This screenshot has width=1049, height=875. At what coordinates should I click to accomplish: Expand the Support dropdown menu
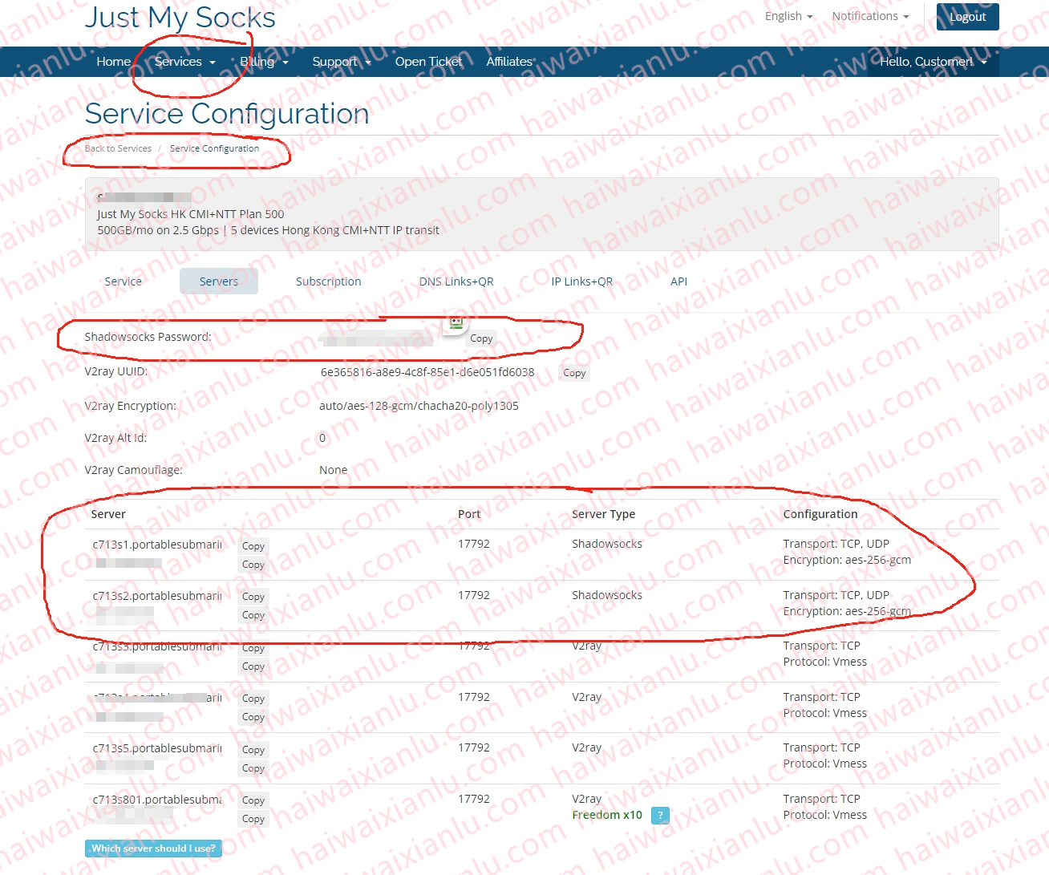pyautogui.click(x=342, y=62)
